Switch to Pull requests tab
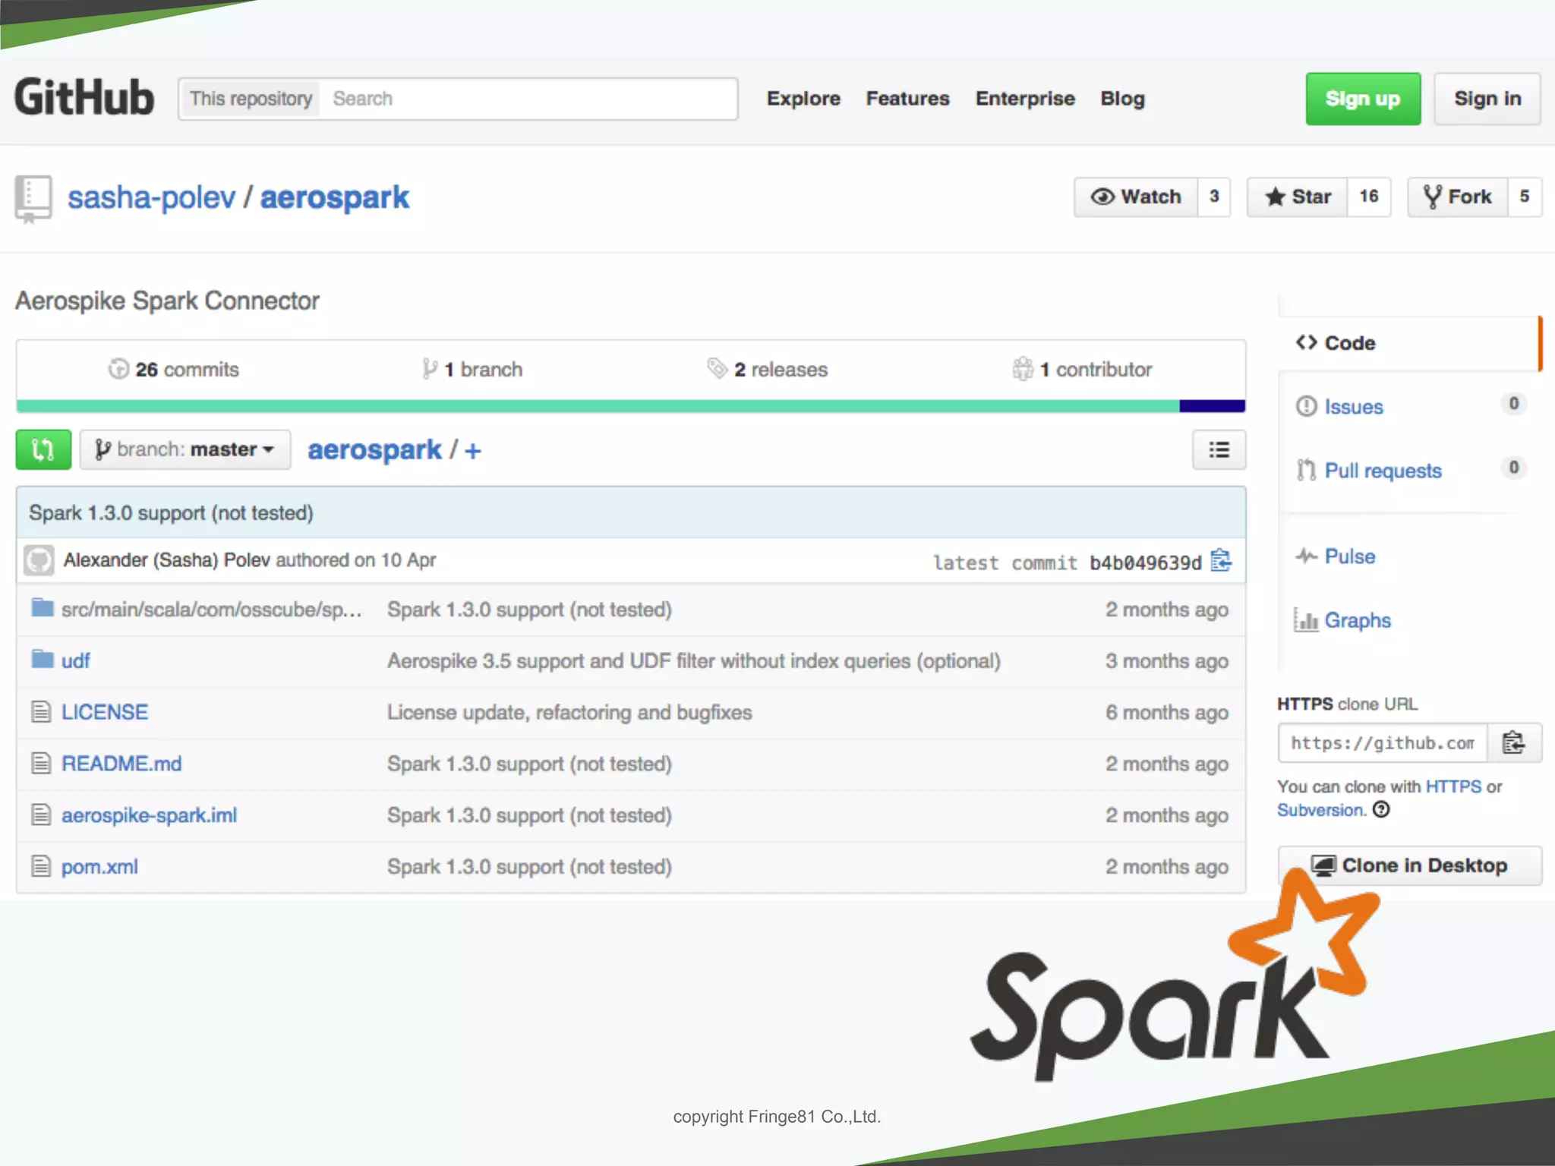 [1382, 471]
